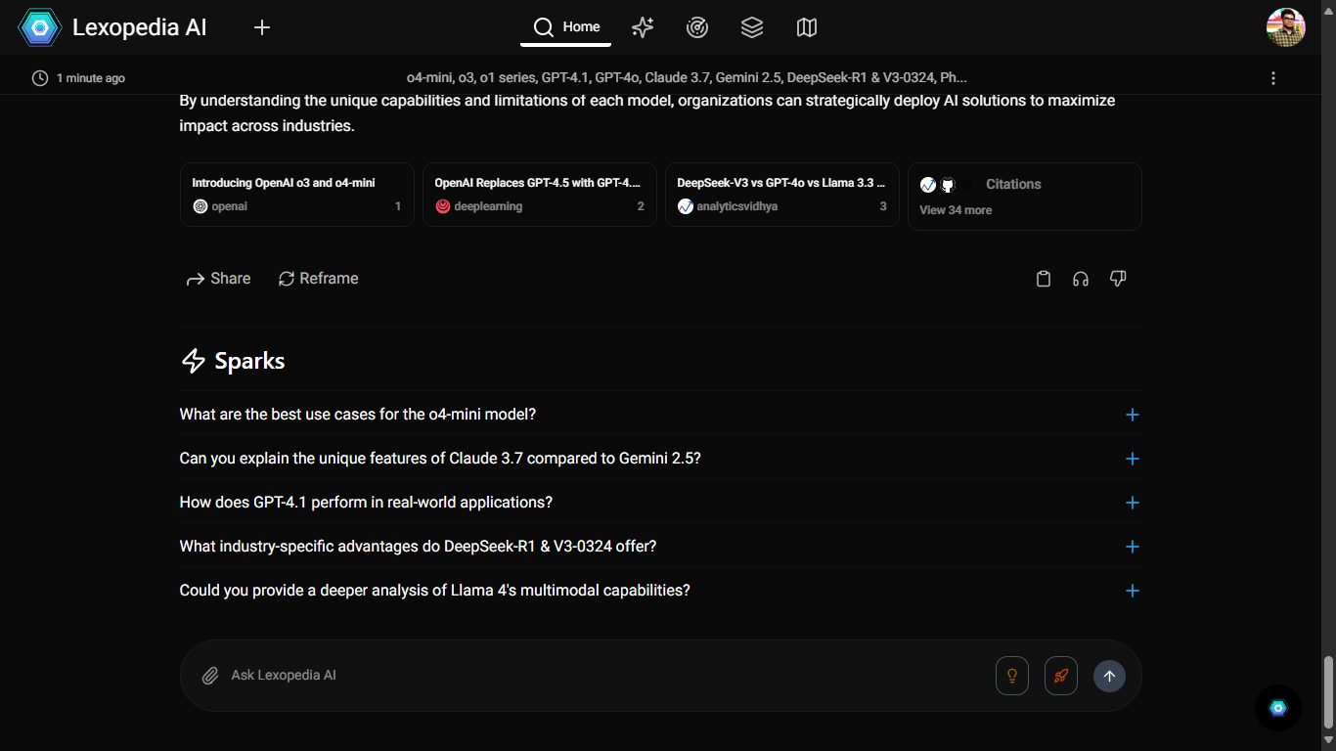Click the Sparks heading
1336x751 pixels.
(x=249, y=361)
